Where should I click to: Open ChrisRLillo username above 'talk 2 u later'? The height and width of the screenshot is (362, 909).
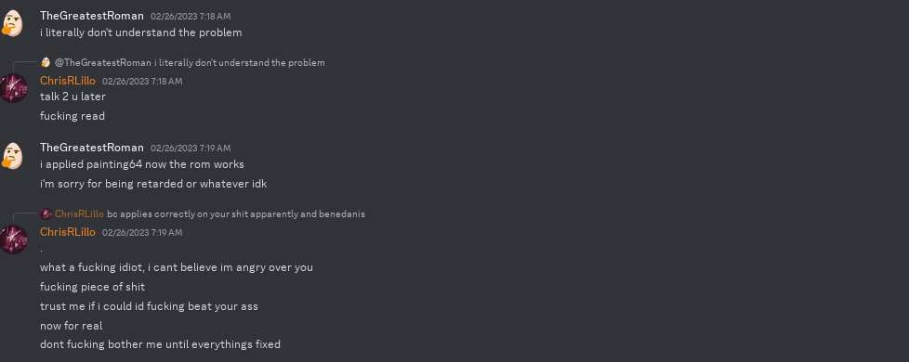(67, 81)
